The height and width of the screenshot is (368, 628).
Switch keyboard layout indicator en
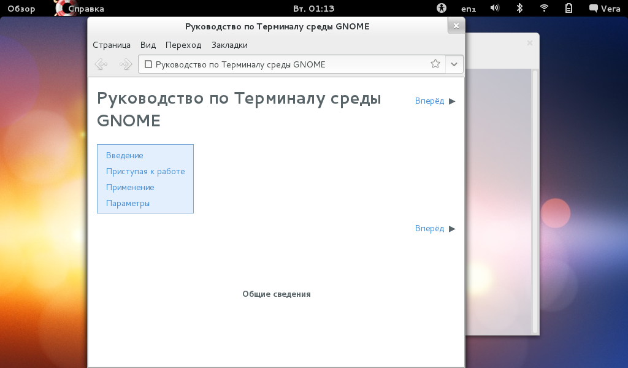469,9
